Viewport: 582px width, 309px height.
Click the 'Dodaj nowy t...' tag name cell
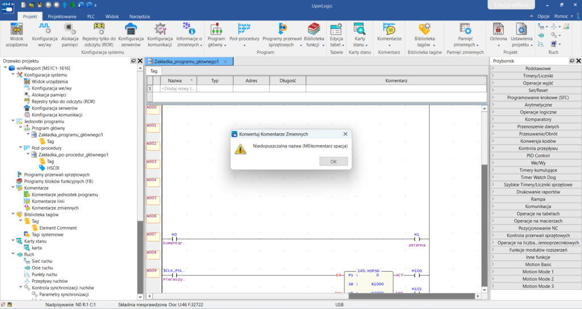pyautogui.click(x=178, y=88)
